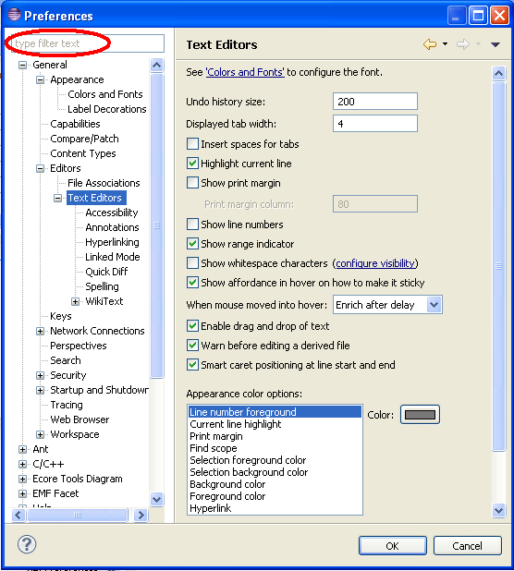This screenshot has height=571, width=514.
Task: Click the OK button
Action: (x=393, y=545)
